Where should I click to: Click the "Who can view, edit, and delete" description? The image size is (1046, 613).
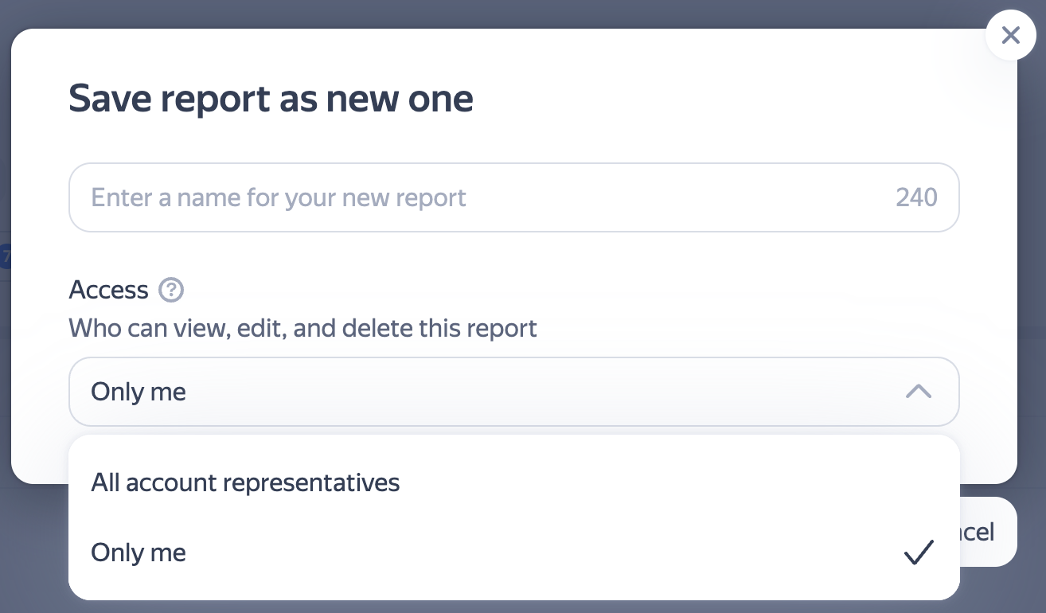[x=302, y=328]
